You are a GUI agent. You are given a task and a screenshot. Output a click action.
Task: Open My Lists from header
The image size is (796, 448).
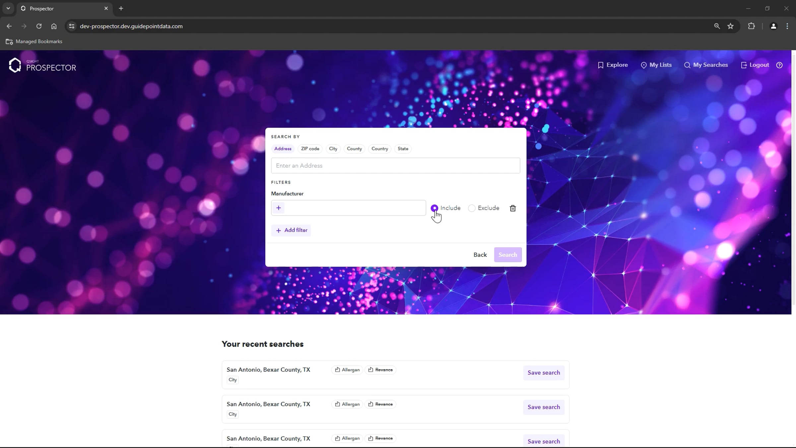(x=656, y=65)
